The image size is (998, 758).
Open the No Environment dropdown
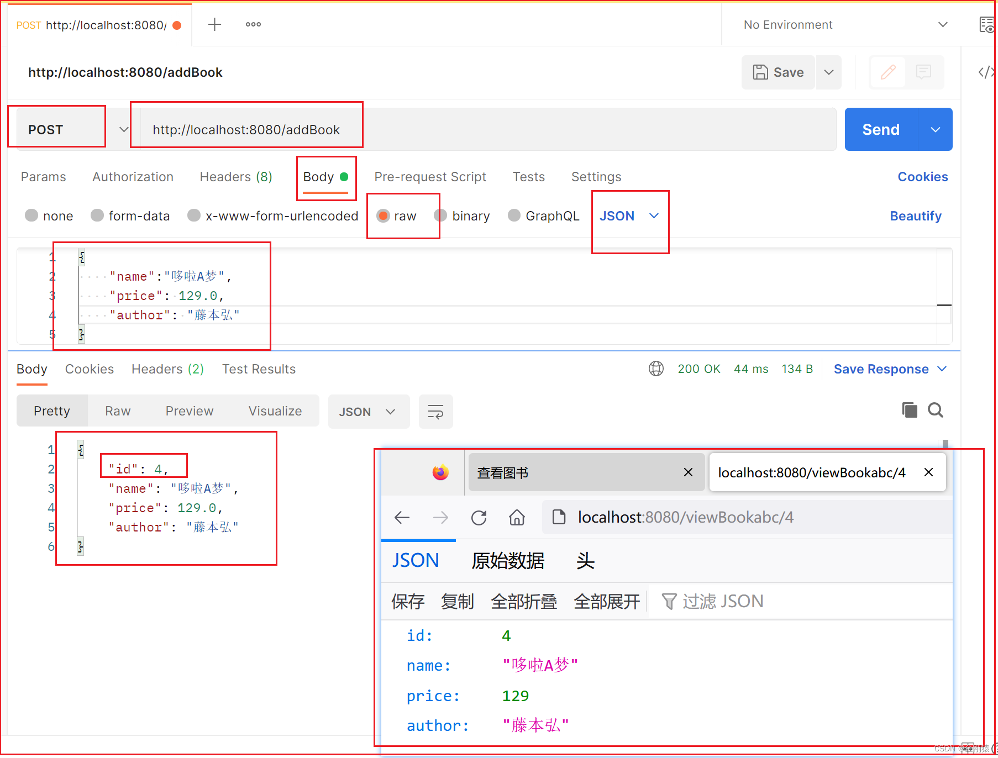coord(845,25)
